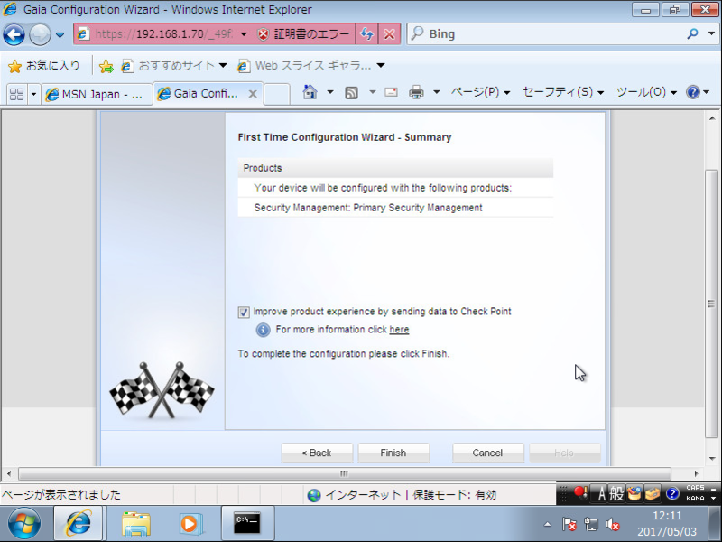
Task: Click Add to Favorites bar star icon
Action: pyautogui.click(x=106, y=66)
